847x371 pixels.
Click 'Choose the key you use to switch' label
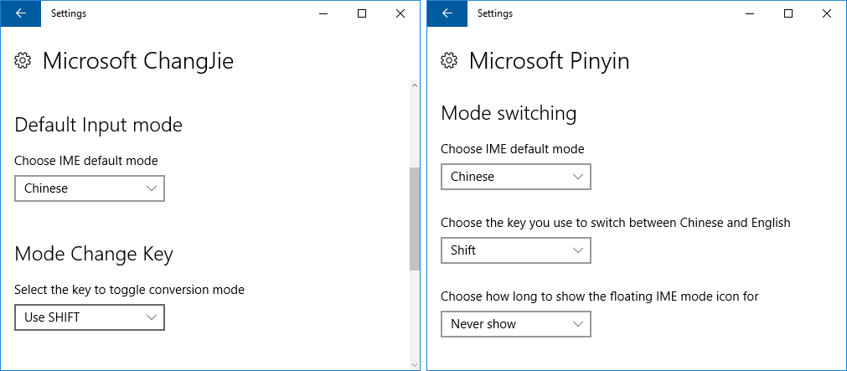(616, 223)
